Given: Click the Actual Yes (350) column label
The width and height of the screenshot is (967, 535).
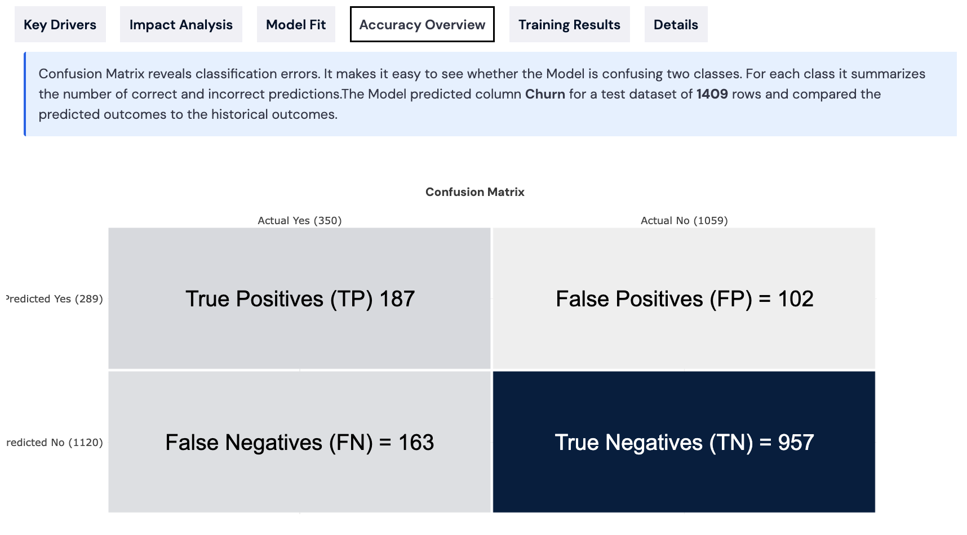Looking at the screenshot, I should point(300,221).
